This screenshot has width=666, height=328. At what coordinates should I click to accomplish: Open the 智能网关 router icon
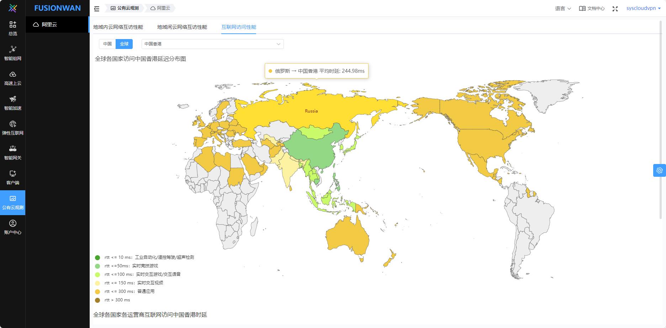[x=13, y=149]
